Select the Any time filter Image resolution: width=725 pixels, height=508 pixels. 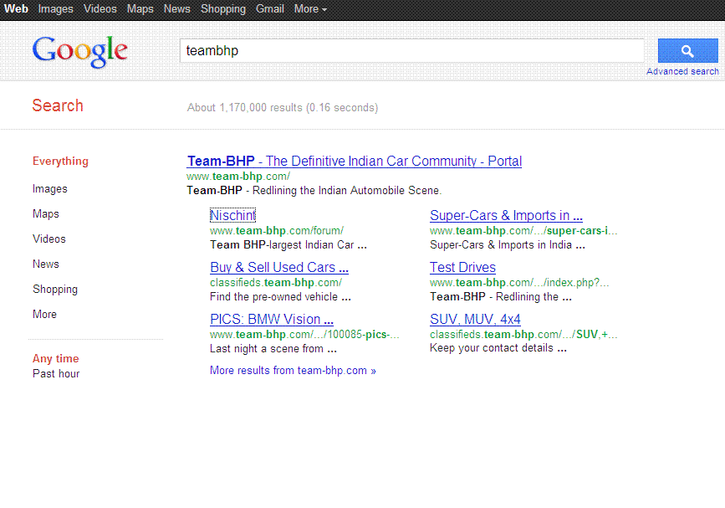pos(55,358)
